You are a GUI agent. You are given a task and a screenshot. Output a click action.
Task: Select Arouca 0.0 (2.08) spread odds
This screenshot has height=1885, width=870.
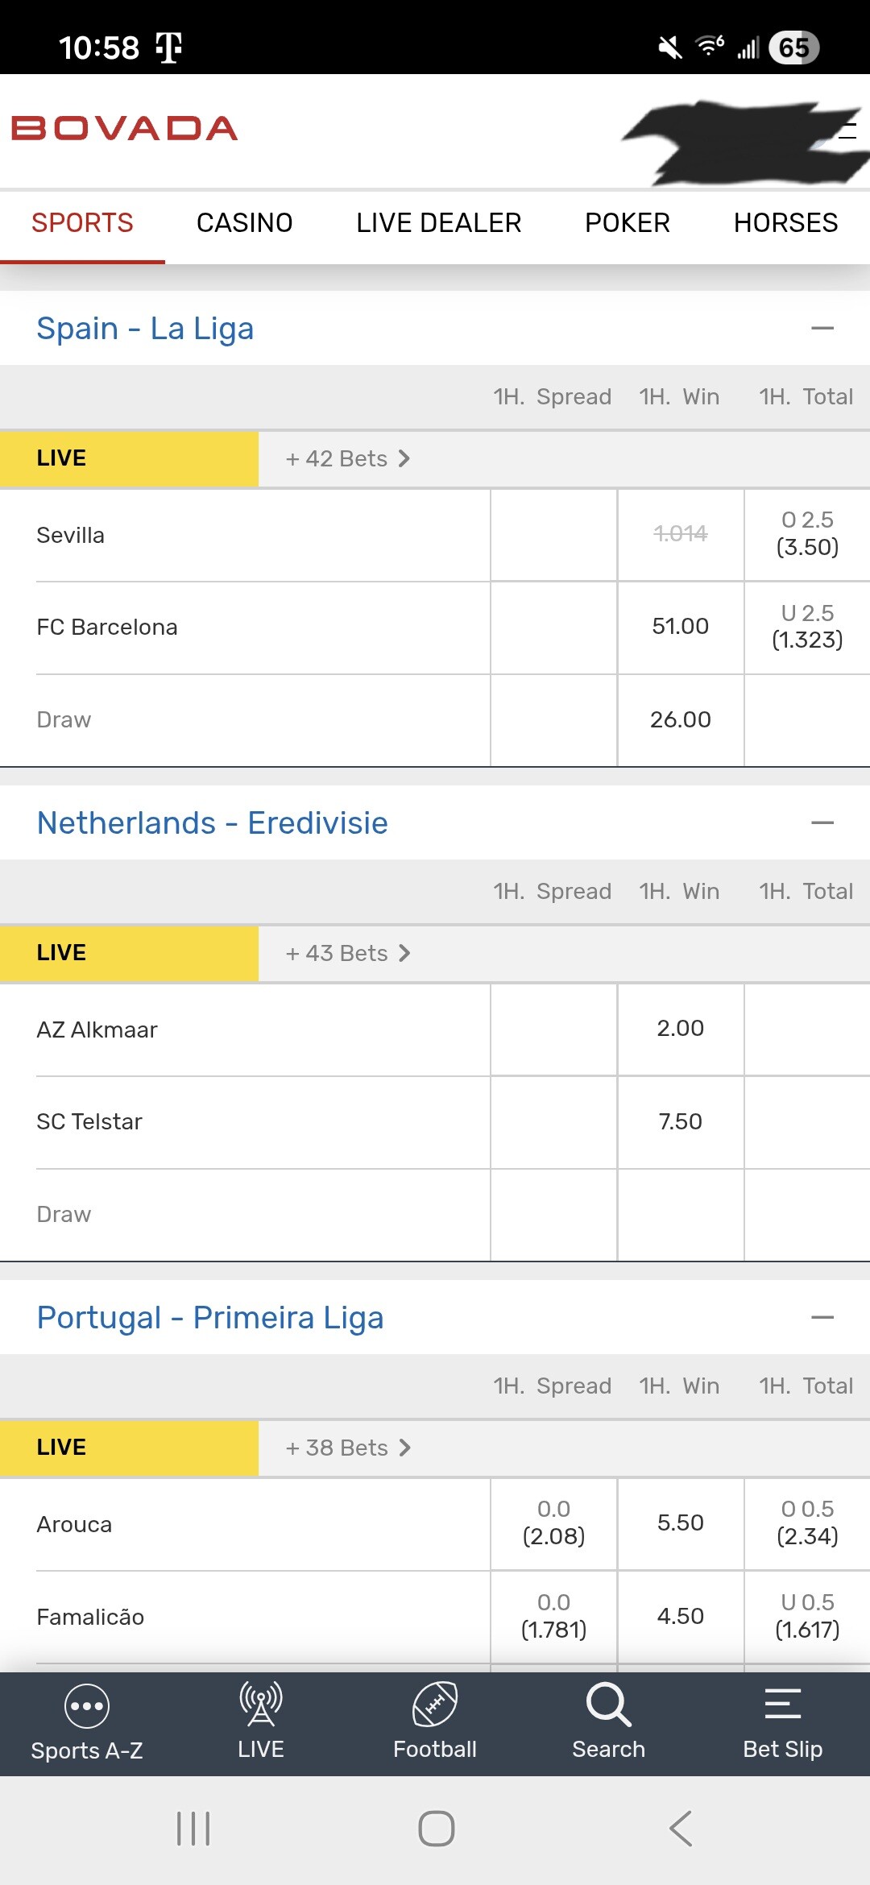tap(553, 1523)
